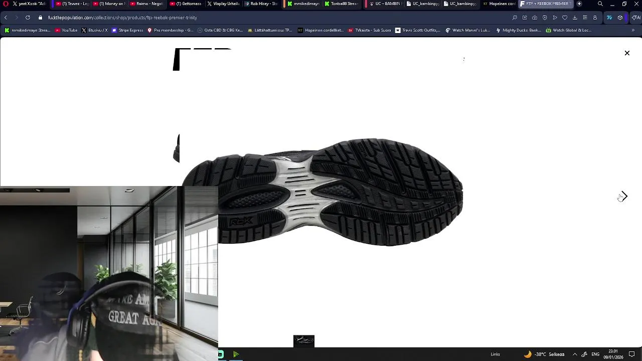Add page to bookmarks heart icon
The height and width of the screenshot is (361, 642).
click(x=565, y=18)
